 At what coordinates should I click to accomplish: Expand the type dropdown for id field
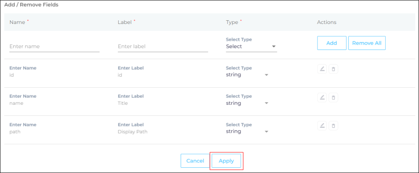[247, 75]
